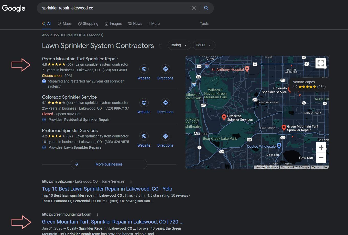
Task: Open options menu next to Lawn Sprinkler System Contractors
Action: (160, 45)
